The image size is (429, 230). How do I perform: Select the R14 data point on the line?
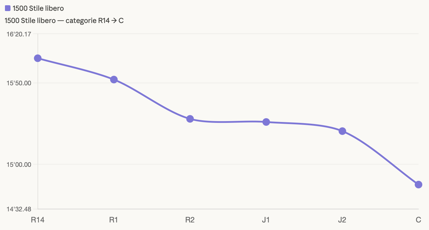[x=38, y=58]
